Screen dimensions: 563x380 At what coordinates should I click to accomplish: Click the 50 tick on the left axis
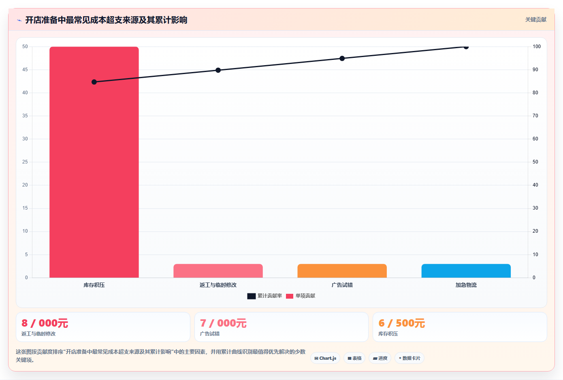[x=25, y=47]
